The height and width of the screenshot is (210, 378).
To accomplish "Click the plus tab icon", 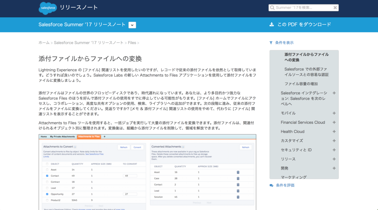I will point(104,136).
